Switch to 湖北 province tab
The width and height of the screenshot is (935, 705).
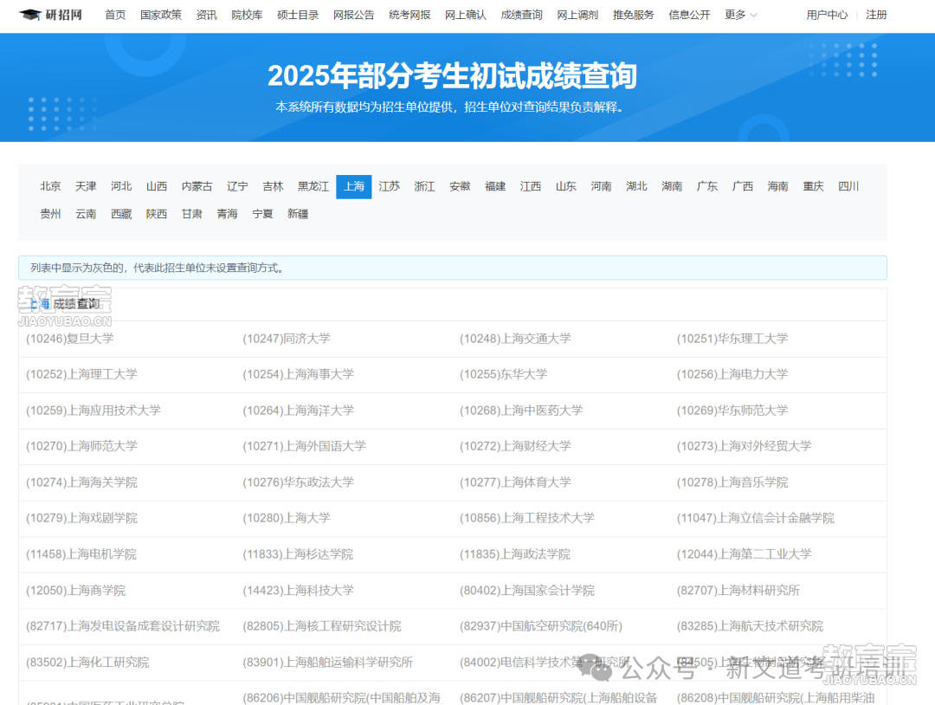click(637, 186)
